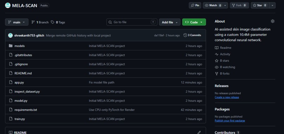View the 3 Commits history
The height and width of the screenshot is (134, 284).
tap(192, 35)
